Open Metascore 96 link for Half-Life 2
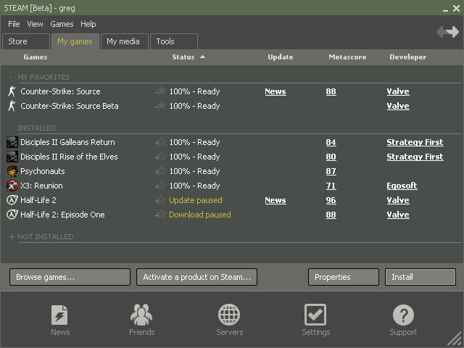 (331, 200)
